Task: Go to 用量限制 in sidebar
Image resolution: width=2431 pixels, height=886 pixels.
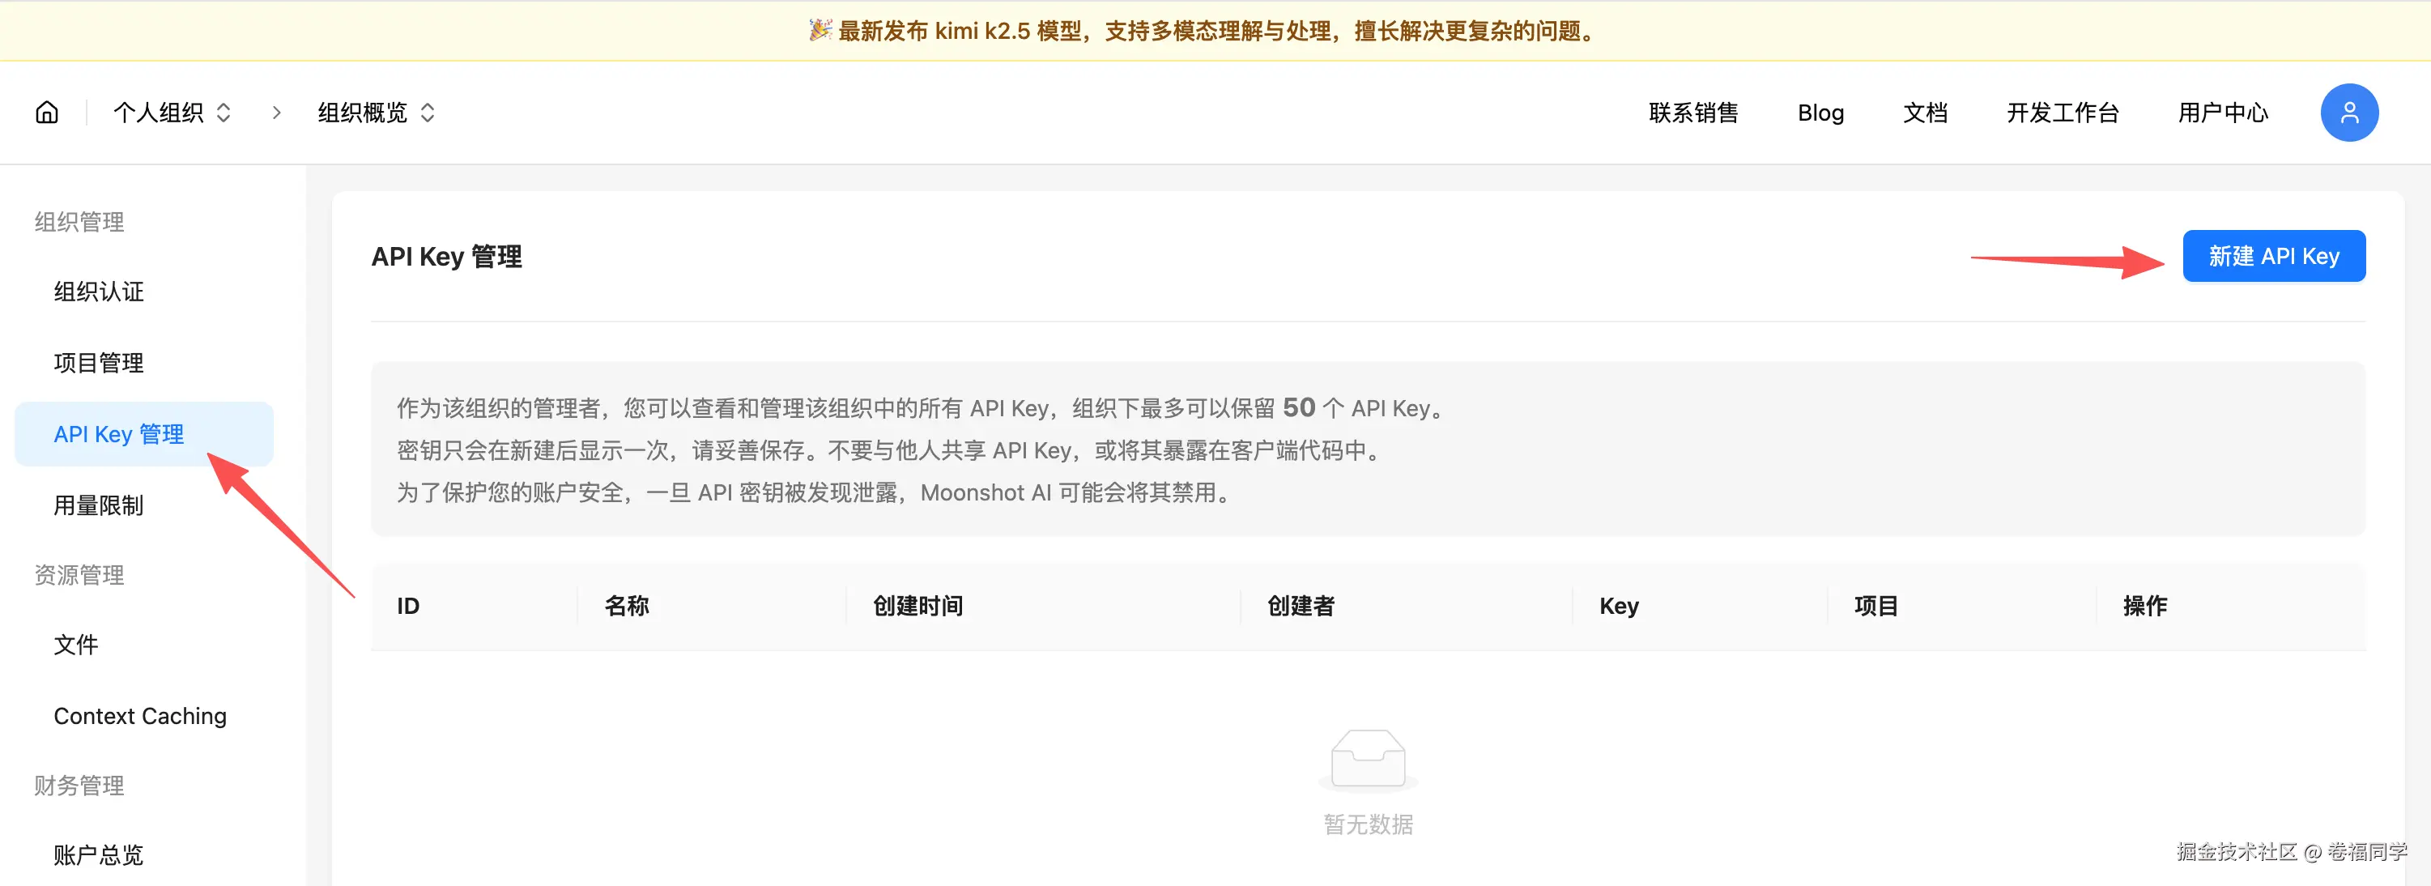Action: (99, 505)
